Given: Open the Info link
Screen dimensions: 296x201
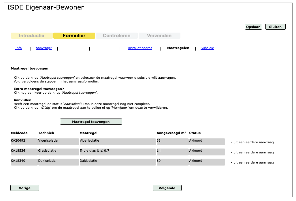Looking at the screenshot, I should tap(18, 48).
